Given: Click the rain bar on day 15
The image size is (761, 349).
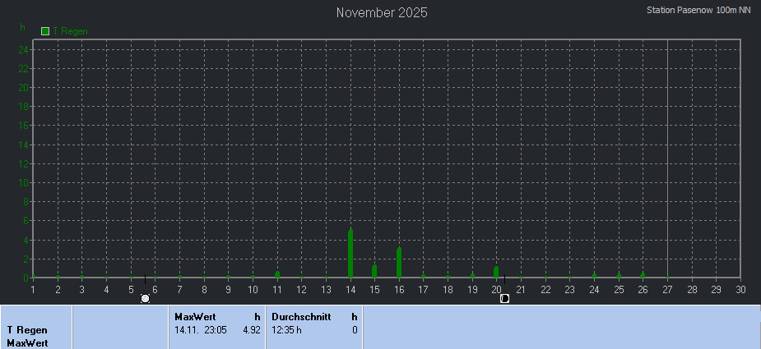Looking at the screenshot, I should 374,271.
